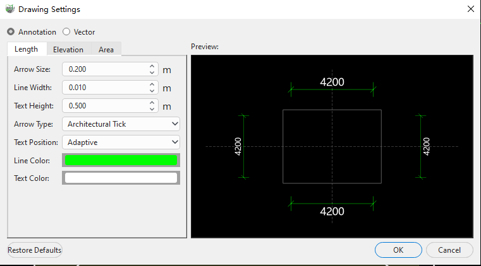The image size is (481, 266).
Task: Click the left vertical 4200 dimension
Action: (x=238, y=146)
